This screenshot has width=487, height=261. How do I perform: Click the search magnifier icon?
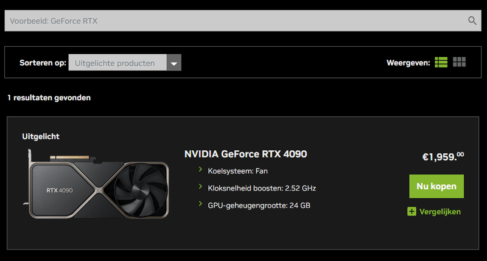pyautogui.click(x=472, y=21)
